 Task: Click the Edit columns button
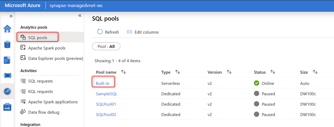click(x=142, y=32)
